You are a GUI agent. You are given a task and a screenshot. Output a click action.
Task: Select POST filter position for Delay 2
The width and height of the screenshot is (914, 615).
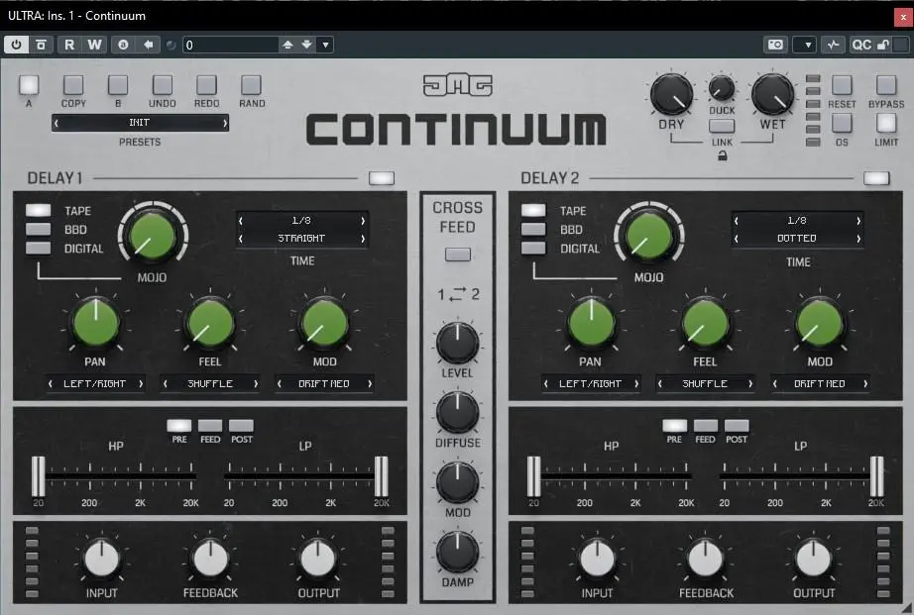point(737,425)
